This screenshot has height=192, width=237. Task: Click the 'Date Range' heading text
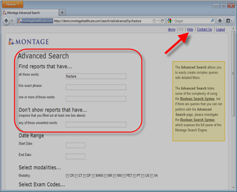click(x=31, y=136)
